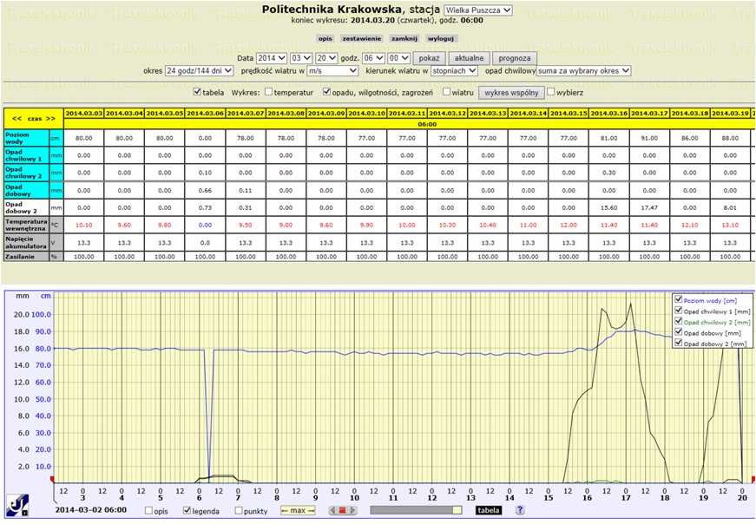Click the pokaż button
This screenshot has height=524, width=756.
[x=429, y=58]
